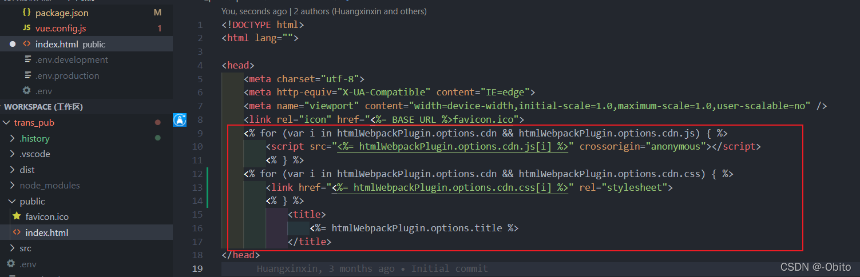Click the JS icon of vue.config.js

[x=26, y=28]
